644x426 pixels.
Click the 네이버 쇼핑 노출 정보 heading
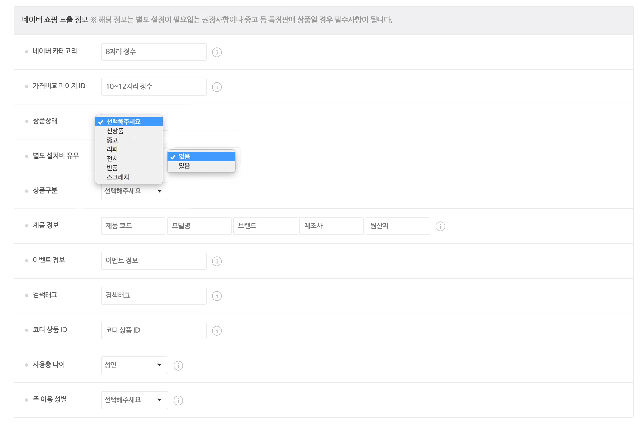click(55, 20)
